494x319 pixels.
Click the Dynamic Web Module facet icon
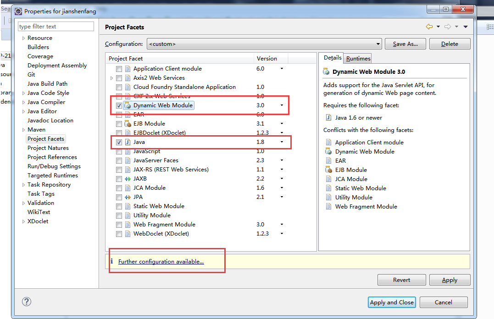[x=128, y=105]
